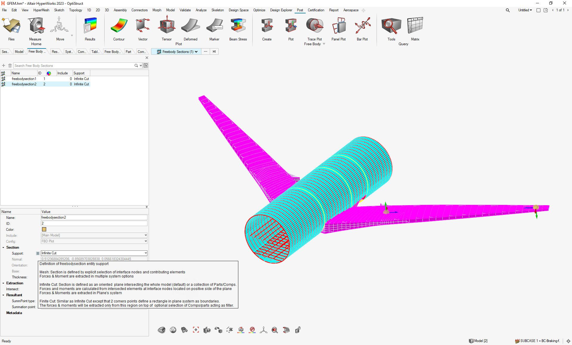
Task: Expand the Freebody Sections selector dropdown
Action: click(196, 52)
